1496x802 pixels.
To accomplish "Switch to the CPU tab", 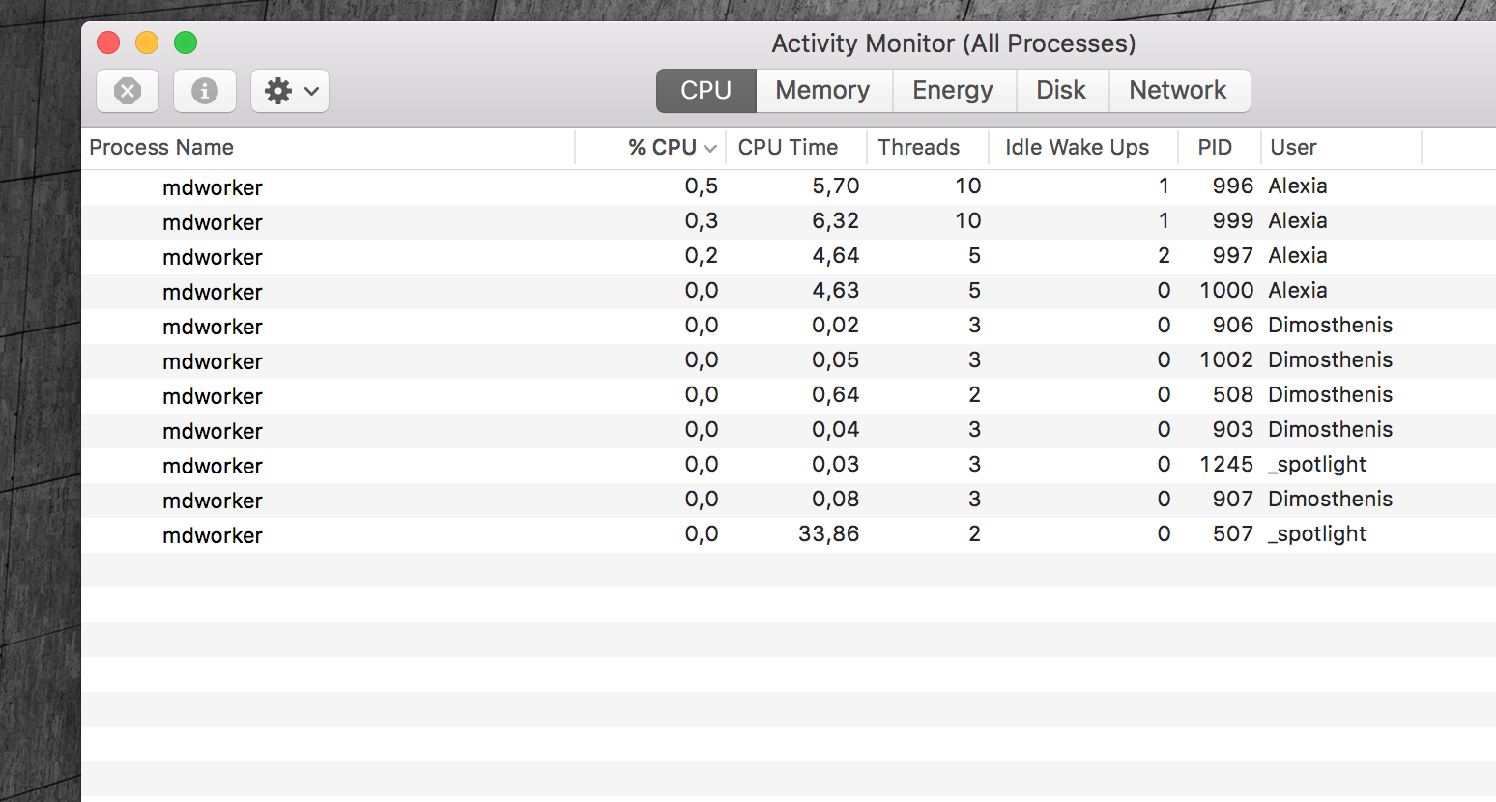I will click(x=705, y=91).
